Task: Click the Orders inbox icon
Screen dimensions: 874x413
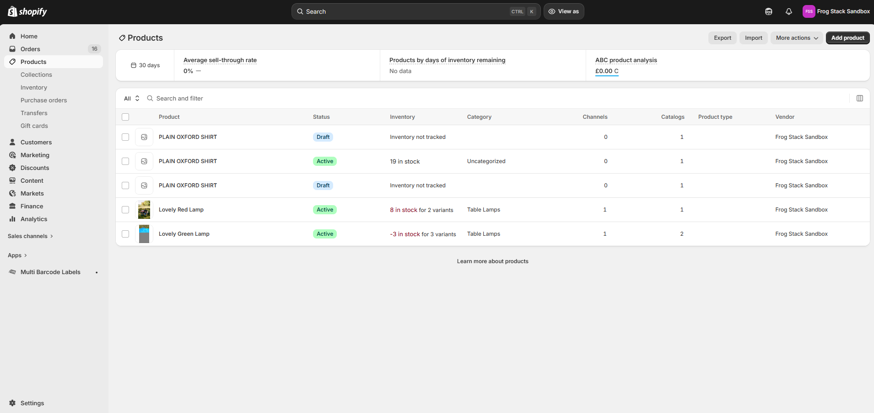Action: tap(12, 49)
